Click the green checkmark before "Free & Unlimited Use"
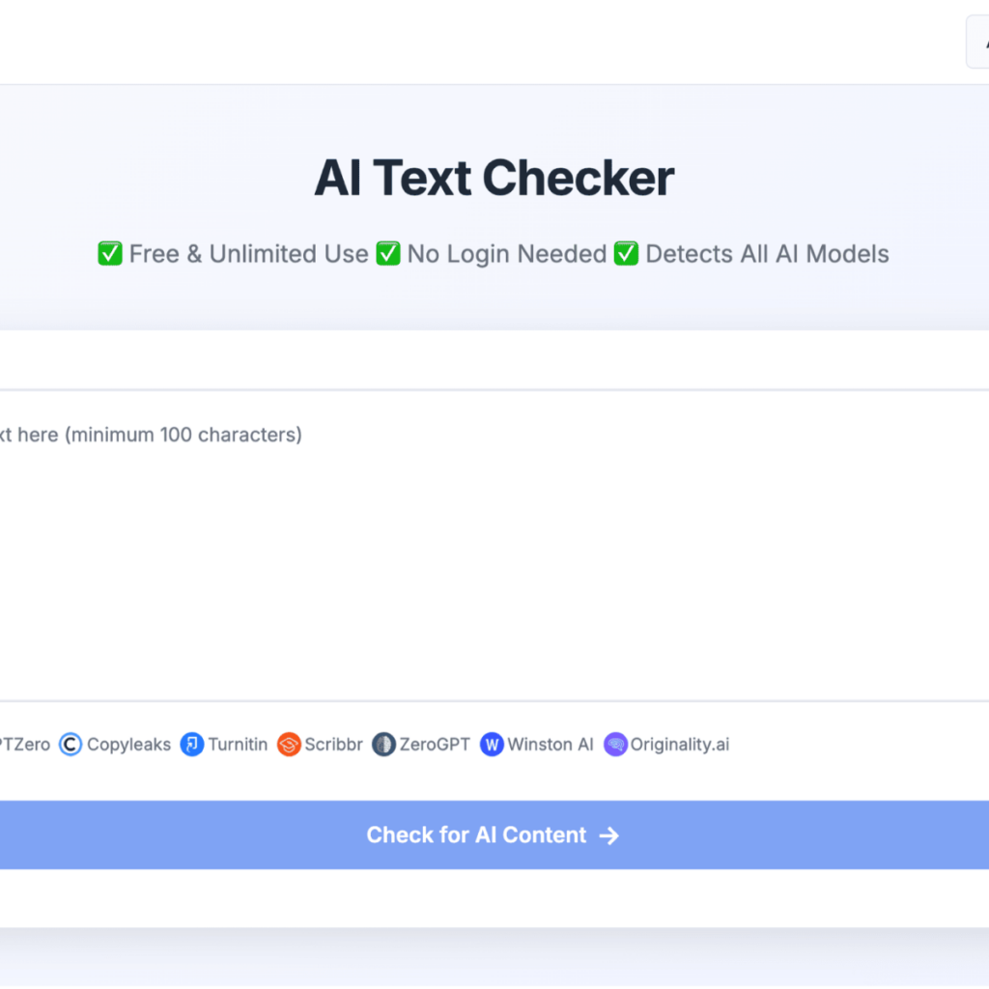Viewport: 989px width, 989px height. coord(110,254)
